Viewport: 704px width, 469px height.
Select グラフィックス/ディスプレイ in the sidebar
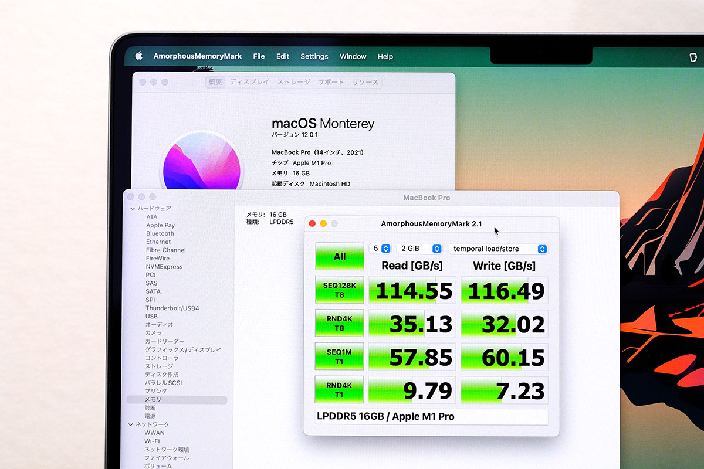(x=184, y=349)
